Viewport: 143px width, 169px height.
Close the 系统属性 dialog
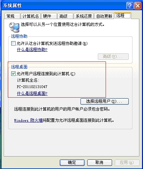(x=138, y=5)
